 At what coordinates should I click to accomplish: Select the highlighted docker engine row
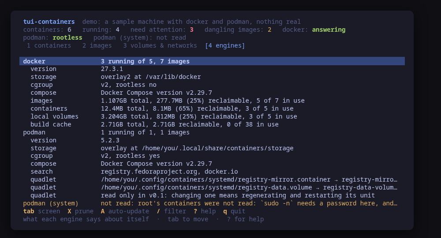(212, 61)
